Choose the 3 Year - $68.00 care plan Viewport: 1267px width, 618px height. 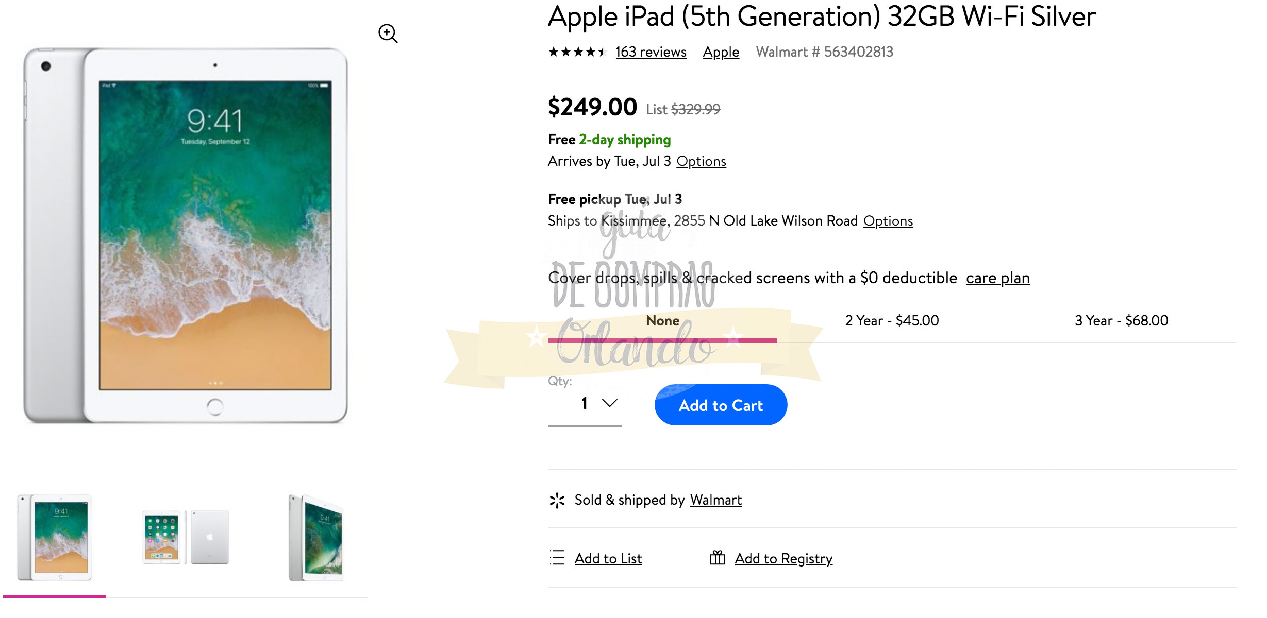point(1121,321)
